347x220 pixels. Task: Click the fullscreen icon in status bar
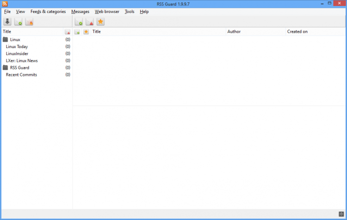coord(341,214)
